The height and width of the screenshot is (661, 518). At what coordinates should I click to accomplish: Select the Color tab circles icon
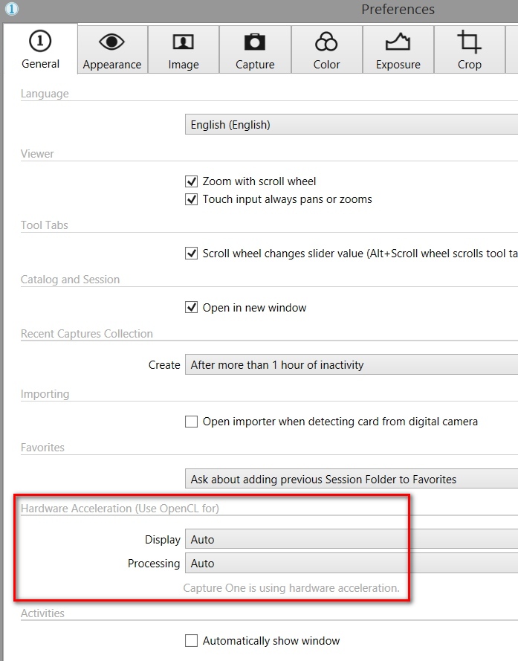point(326,42)
